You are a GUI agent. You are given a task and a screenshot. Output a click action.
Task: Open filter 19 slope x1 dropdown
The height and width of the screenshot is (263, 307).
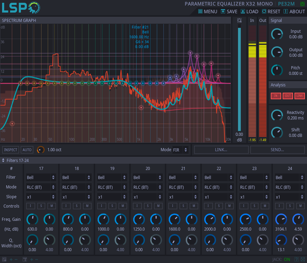112,197
